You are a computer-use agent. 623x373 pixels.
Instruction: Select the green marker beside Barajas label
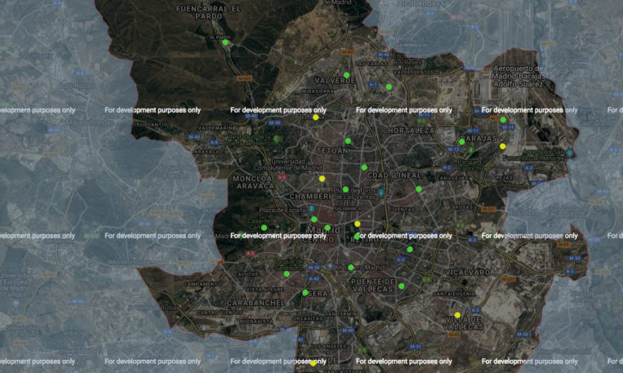(x=462, y=141)
